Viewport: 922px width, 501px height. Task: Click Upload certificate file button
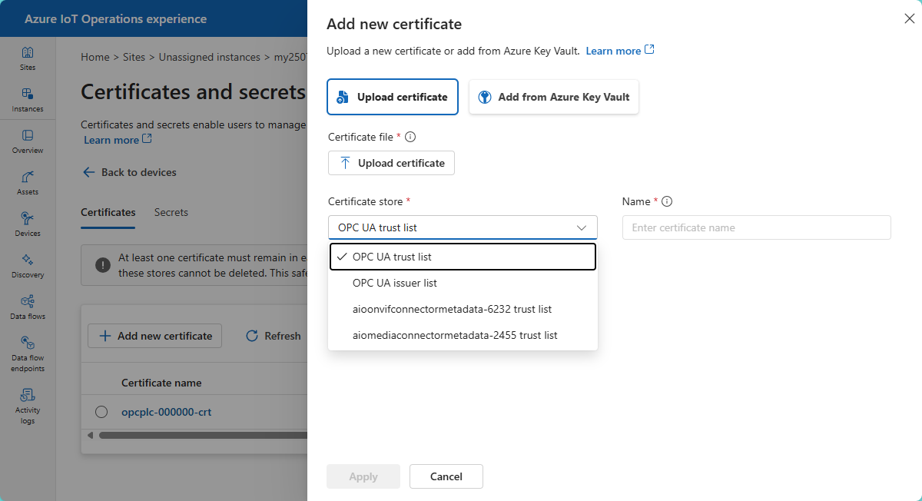(391, 163)
